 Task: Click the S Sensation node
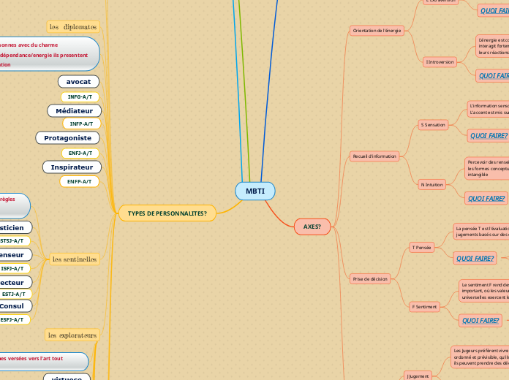[433, 125]
